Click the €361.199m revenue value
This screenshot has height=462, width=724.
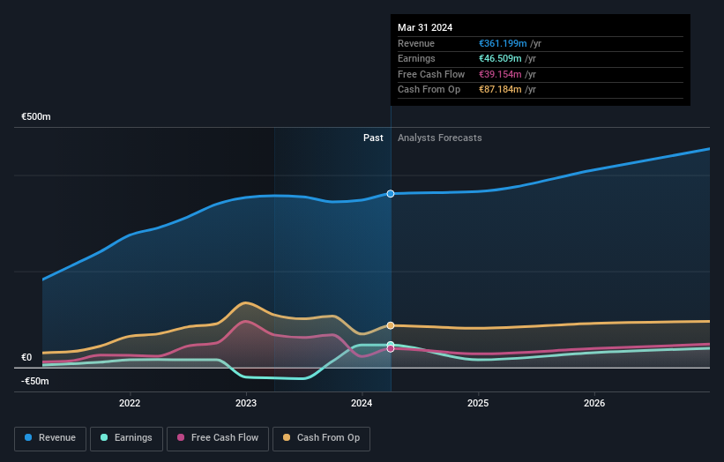pos(503,43)
